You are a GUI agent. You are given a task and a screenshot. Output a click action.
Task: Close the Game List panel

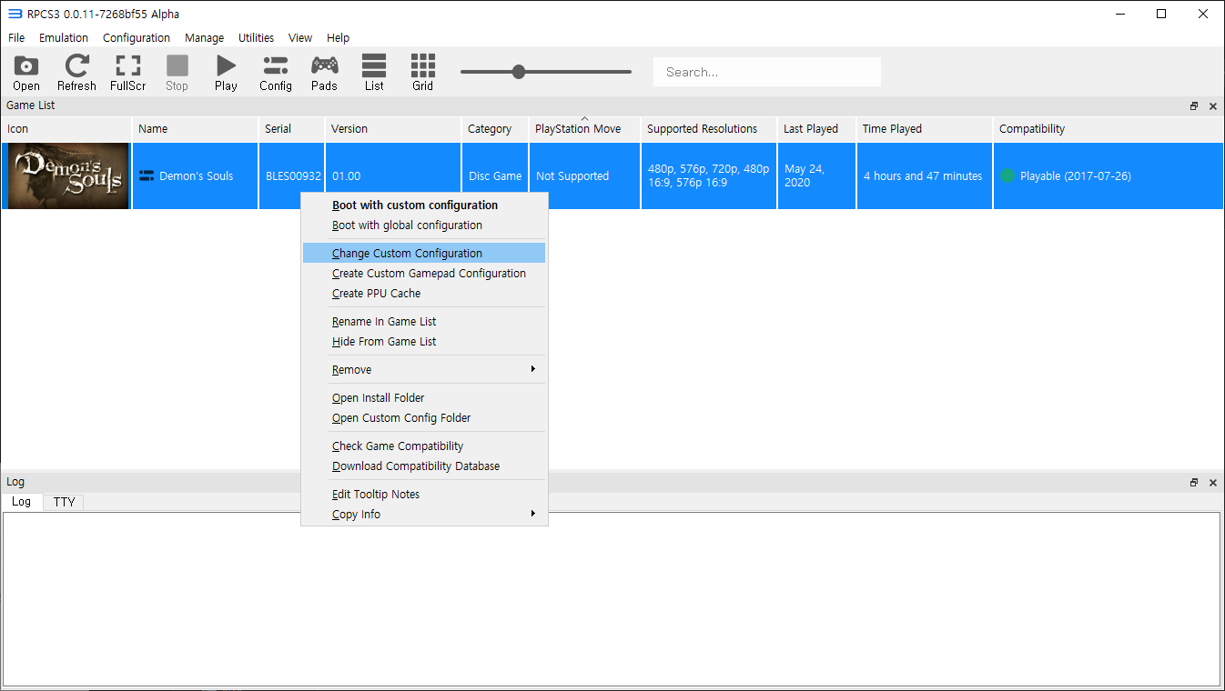1213,106
